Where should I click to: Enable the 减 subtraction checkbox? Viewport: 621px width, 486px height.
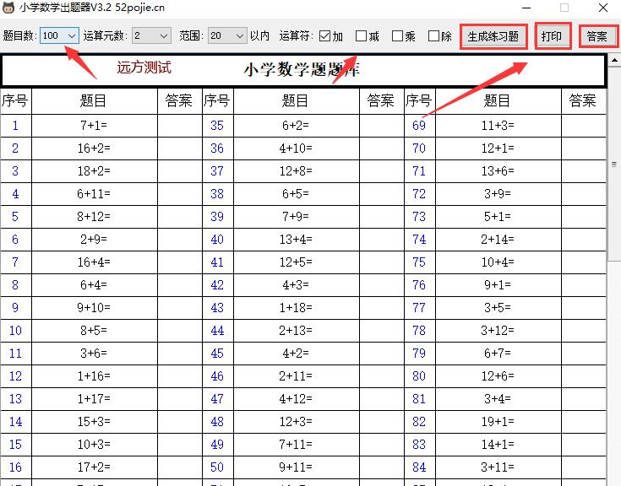coord(362,36)
